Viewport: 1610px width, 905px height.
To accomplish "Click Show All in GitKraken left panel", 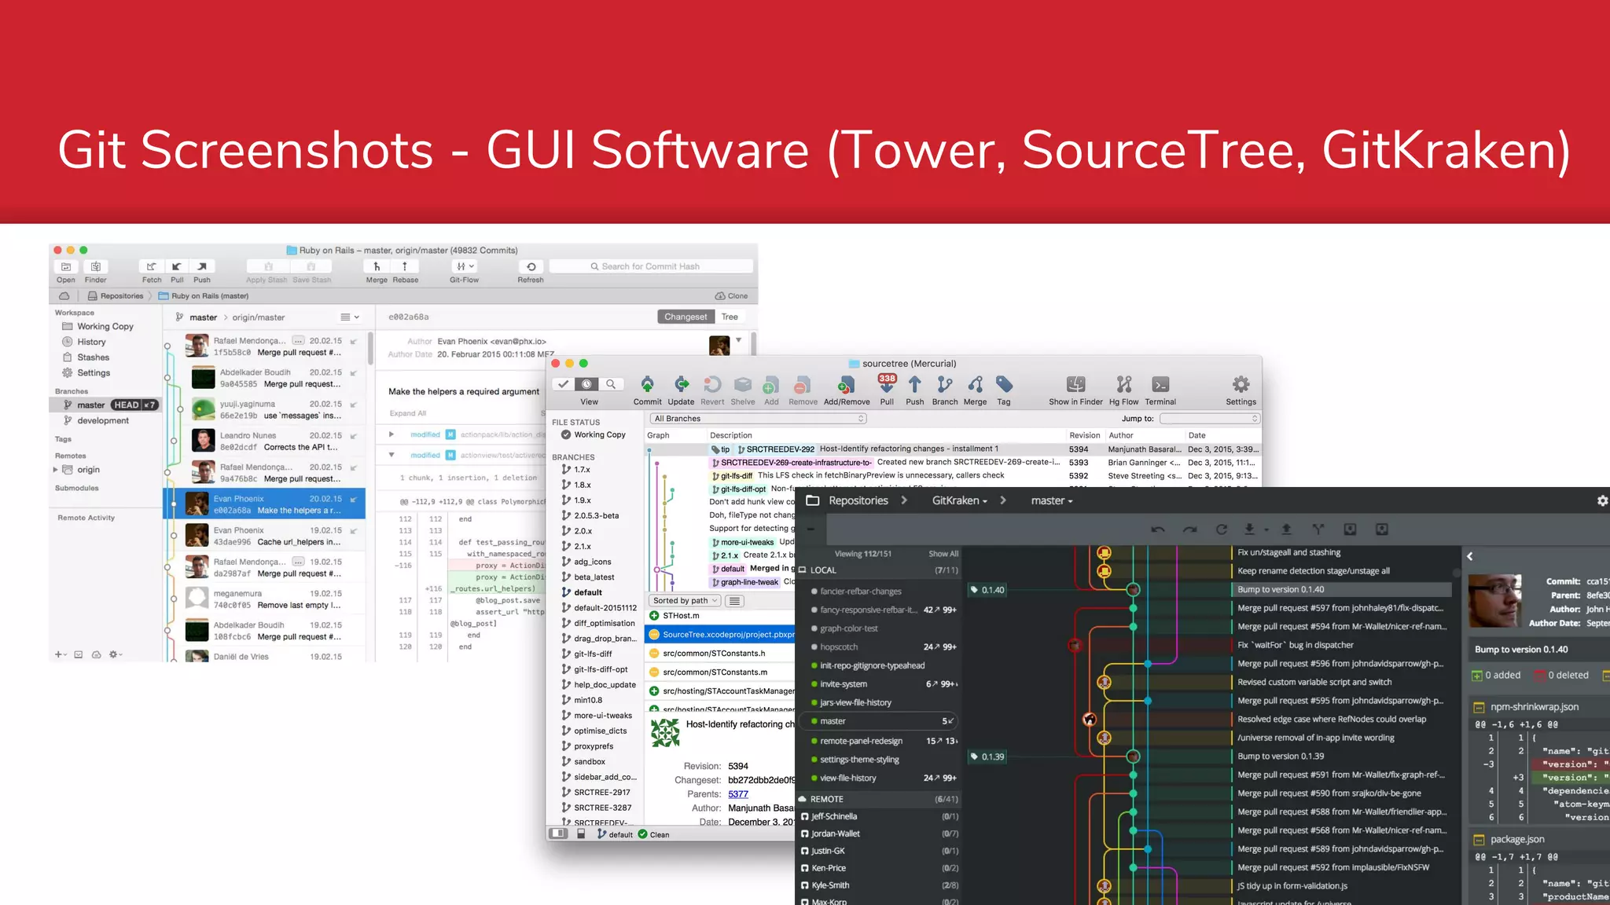I will (943, 554).
